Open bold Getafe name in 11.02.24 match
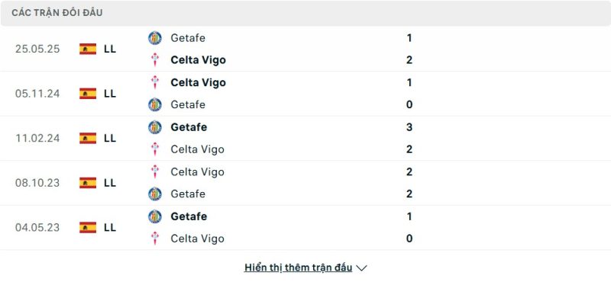Screen dimensions: 611x285 coord(189,127)
